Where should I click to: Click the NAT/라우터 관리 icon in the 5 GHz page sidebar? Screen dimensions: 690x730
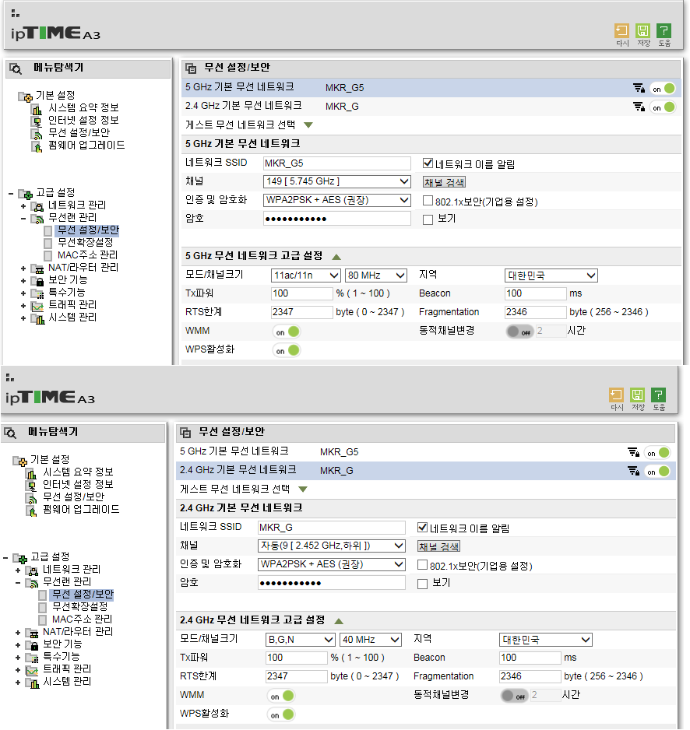point(37,268)
